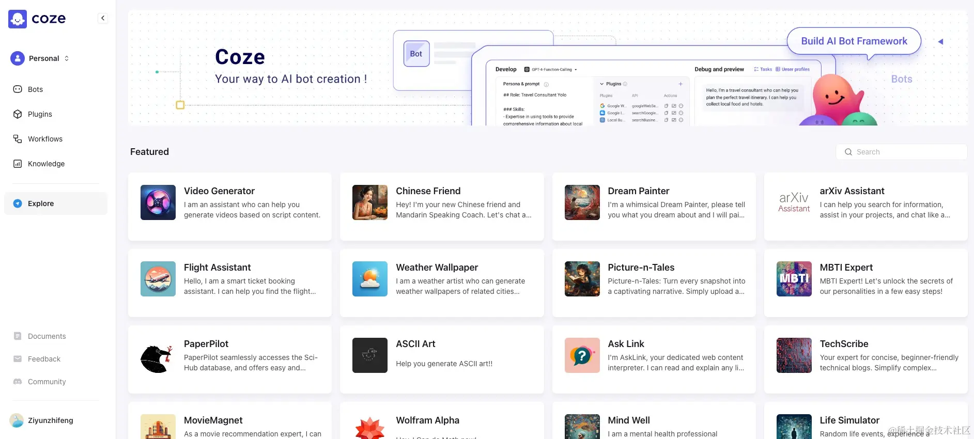Collapse the sidebar with chevron button
Viewport: 974px width, 439px height.
click(x=103, y=18)
